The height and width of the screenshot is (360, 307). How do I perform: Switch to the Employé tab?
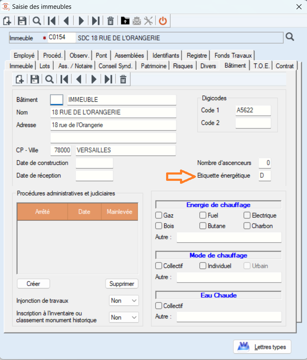(x=24, y=56)
